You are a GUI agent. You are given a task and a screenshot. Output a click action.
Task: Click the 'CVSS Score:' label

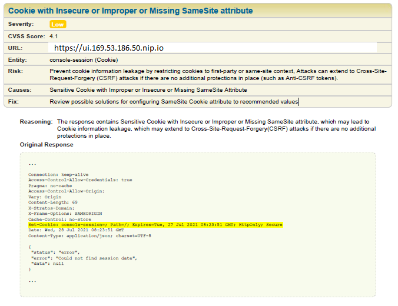click(x=26, y=36)
